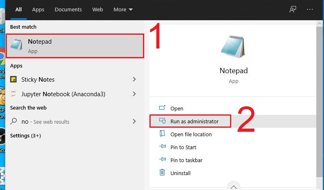Switch to the Apps search tab
The image size is (324, 190).
pos(38,9)
